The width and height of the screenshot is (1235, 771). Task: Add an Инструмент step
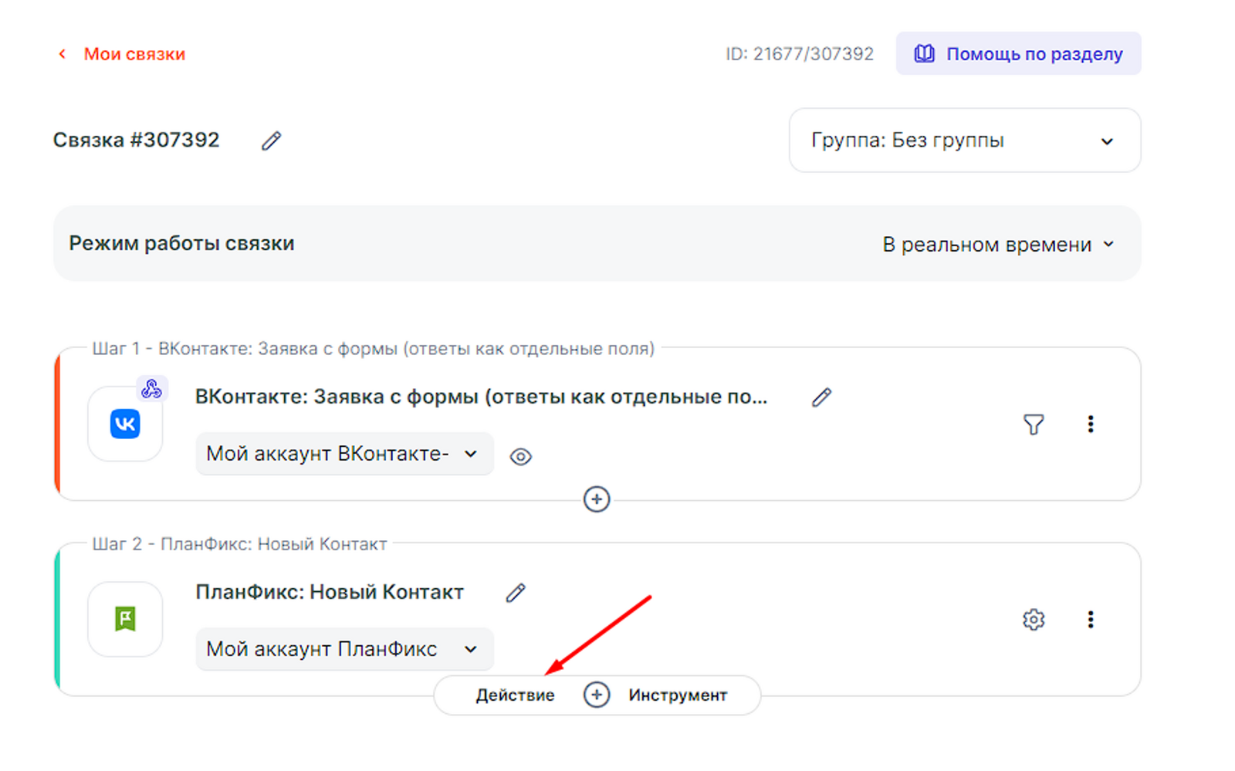click(678, 695)
